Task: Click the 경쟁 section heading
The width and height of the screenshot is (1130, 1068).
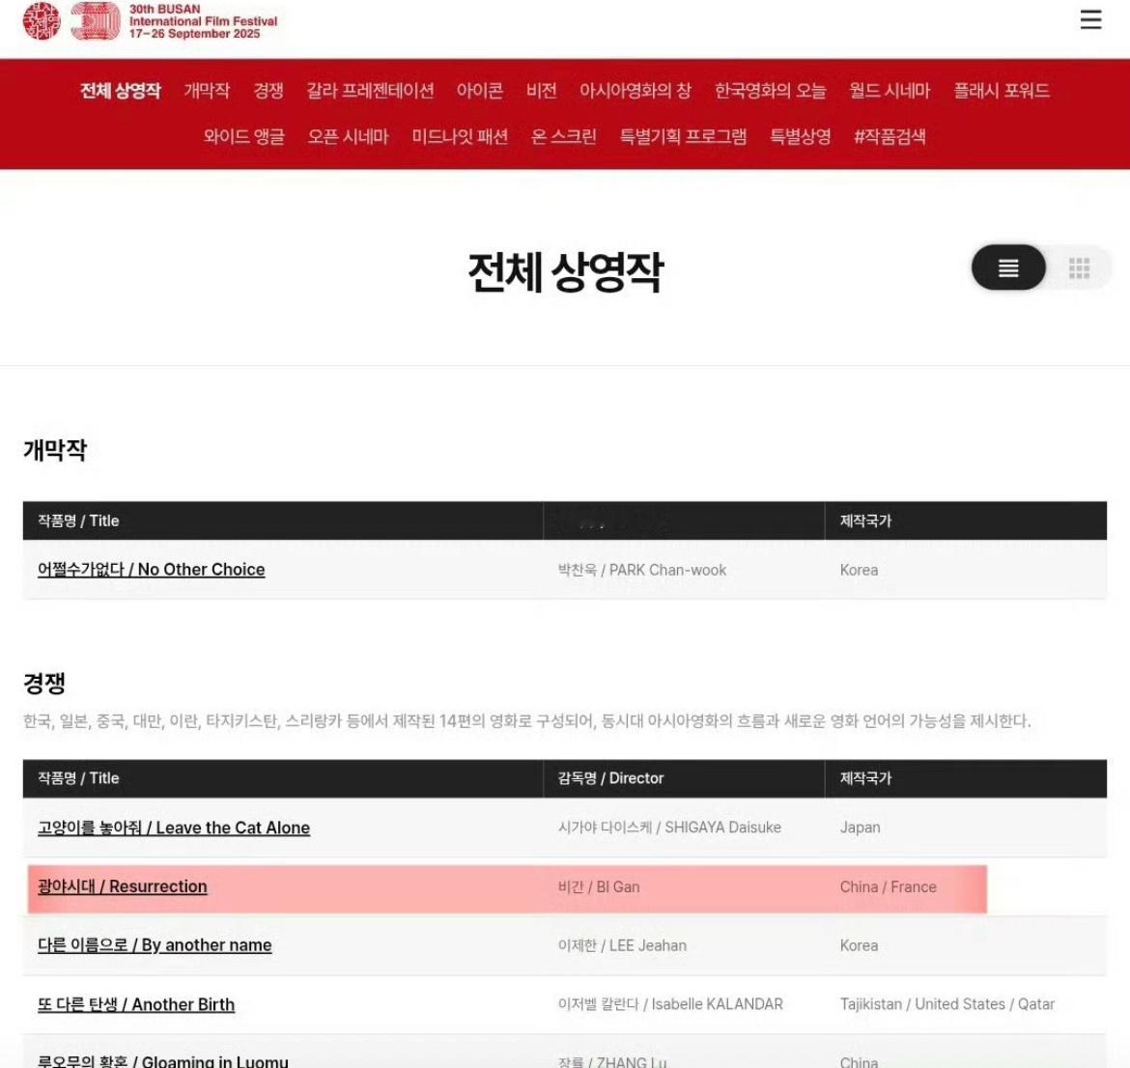Action: pos(44,683)
